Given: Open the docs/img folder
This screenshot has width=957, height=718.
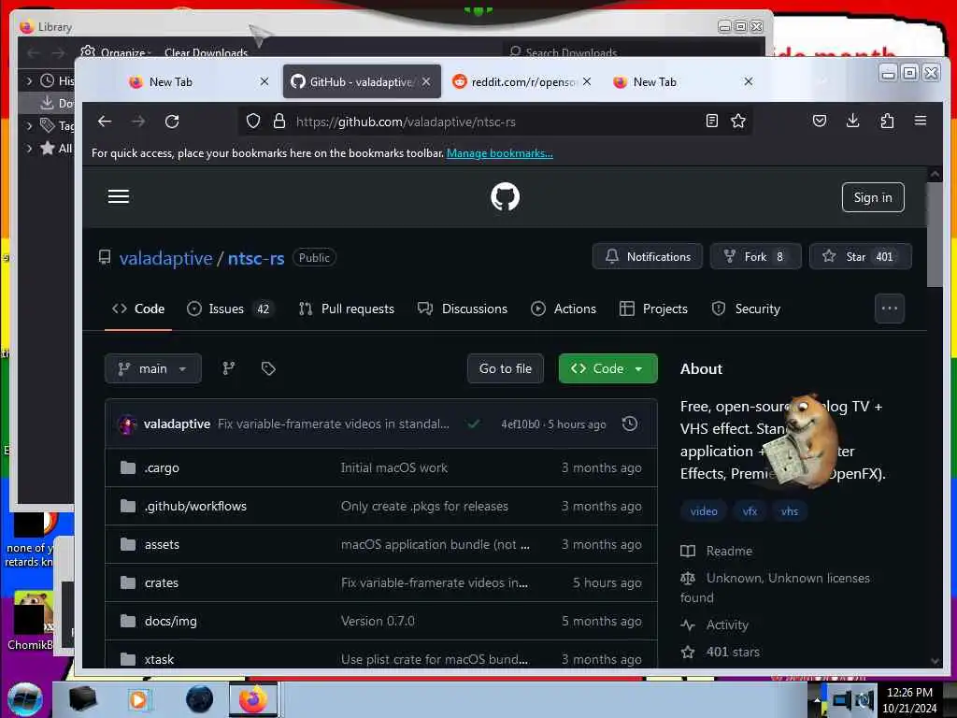Looking at the screenshot, I should point(170,622).
